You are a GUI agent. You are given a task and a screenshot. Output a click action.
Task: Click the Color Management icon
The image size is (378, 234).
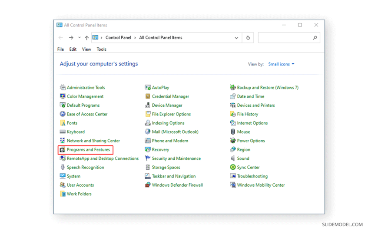point(63,96)
